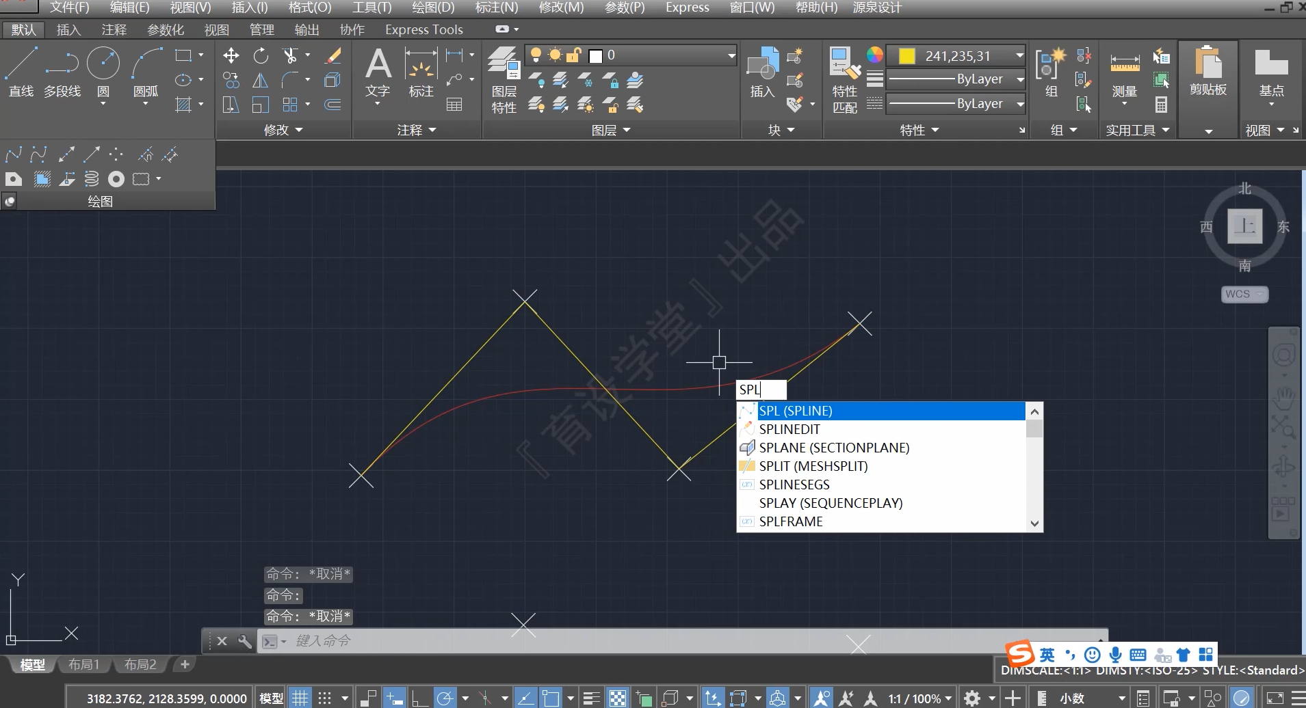Click the Donut tool icon
This screenshot has width=1306, height=708.
click(x=116, y=179)
